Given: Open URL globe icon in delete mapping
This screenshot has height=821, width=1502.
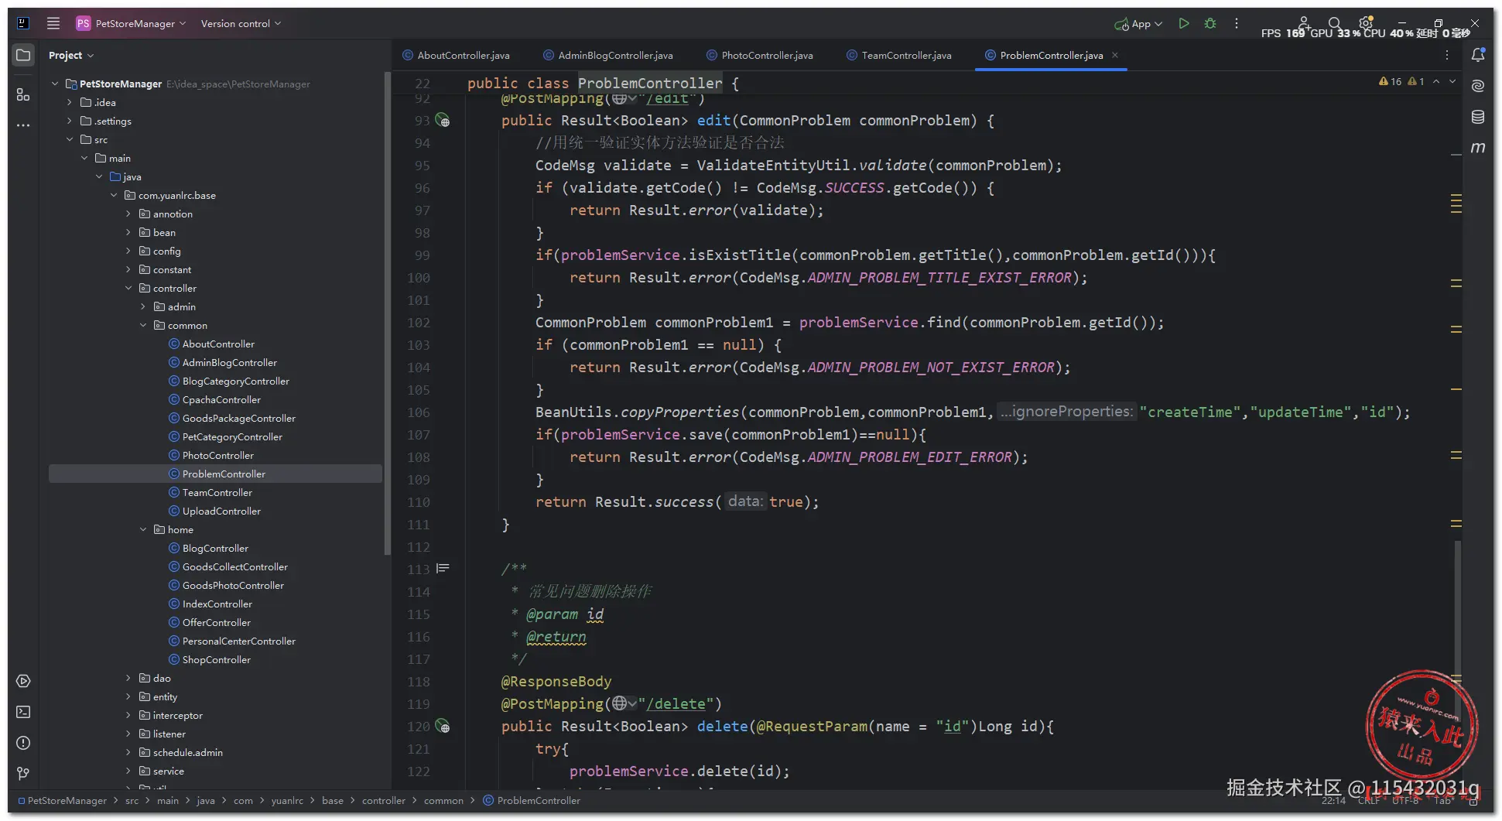Looking at the screenshot, I should pos(624,703).
